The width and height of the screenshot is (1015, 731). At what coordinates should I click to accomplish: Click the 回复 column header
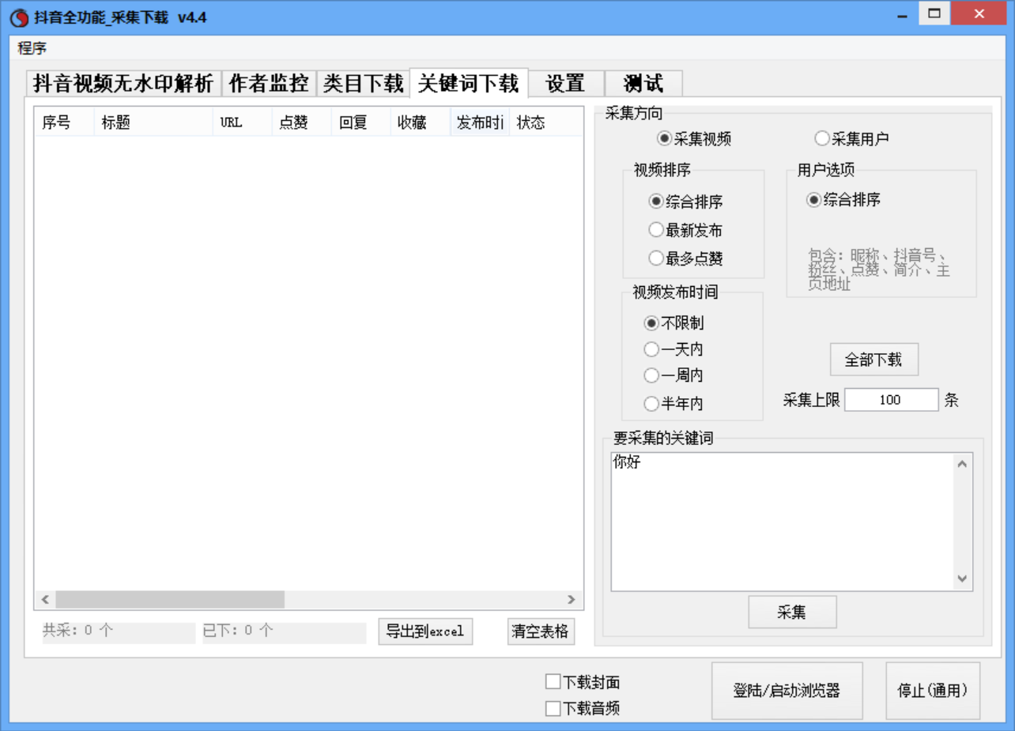(x=361, y=122)
